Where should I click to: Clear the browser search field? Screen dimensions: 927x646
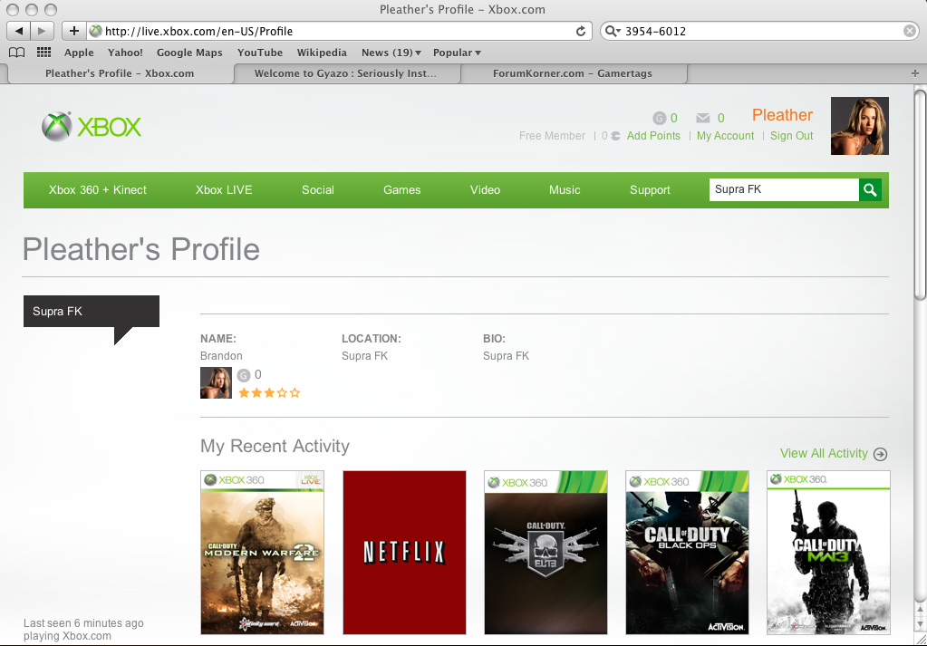tap(910, 32)
